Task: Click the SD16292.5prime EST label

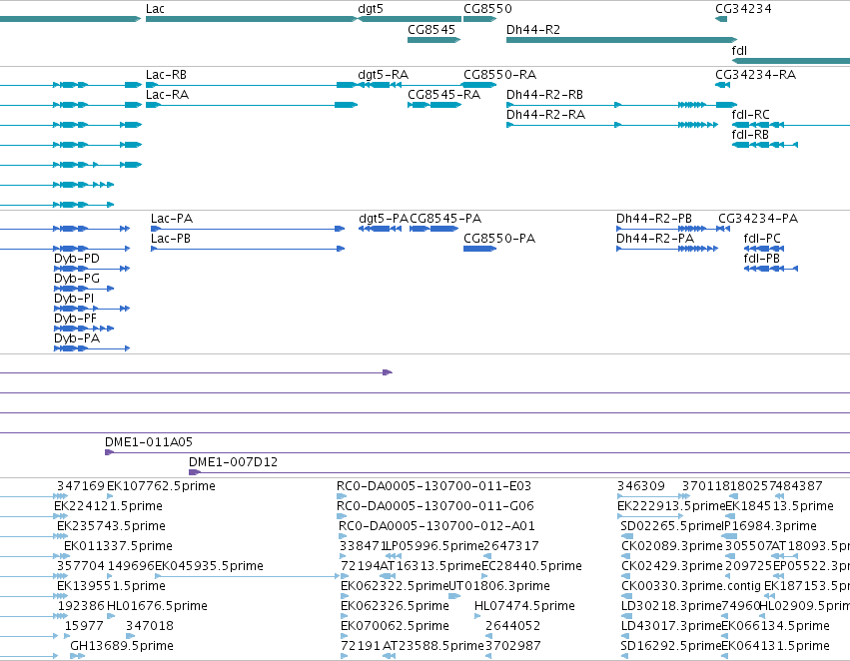Action: [x=671, y=646]
